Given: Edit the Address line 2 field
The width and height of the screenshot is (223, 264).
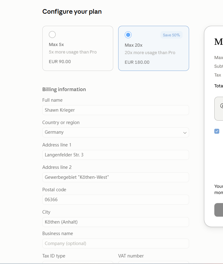Looking at the screenshot, I should [115, 177].
